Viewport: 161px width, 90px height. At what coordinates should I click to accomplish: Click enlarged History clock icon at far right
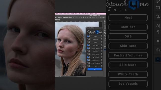pos(158,50)
